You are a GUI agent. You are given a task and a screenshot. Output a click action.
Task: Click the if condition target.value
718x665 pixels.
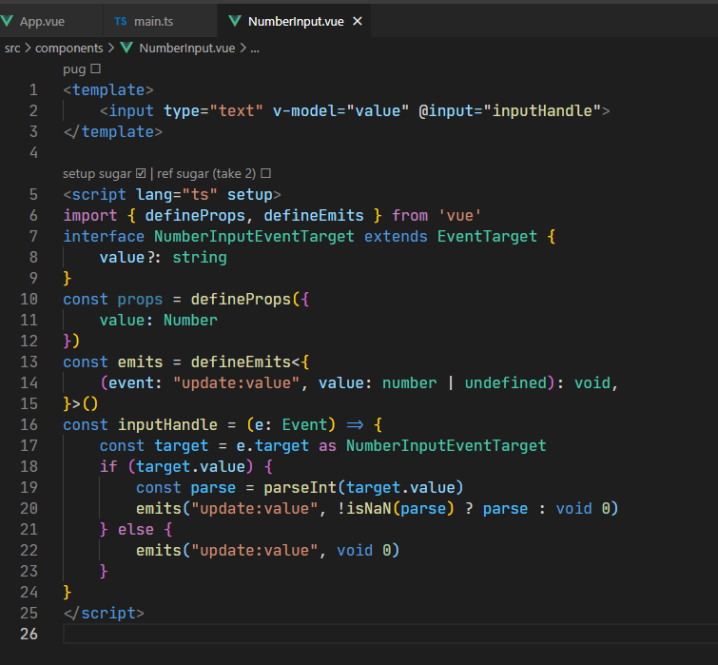[190, 467]
